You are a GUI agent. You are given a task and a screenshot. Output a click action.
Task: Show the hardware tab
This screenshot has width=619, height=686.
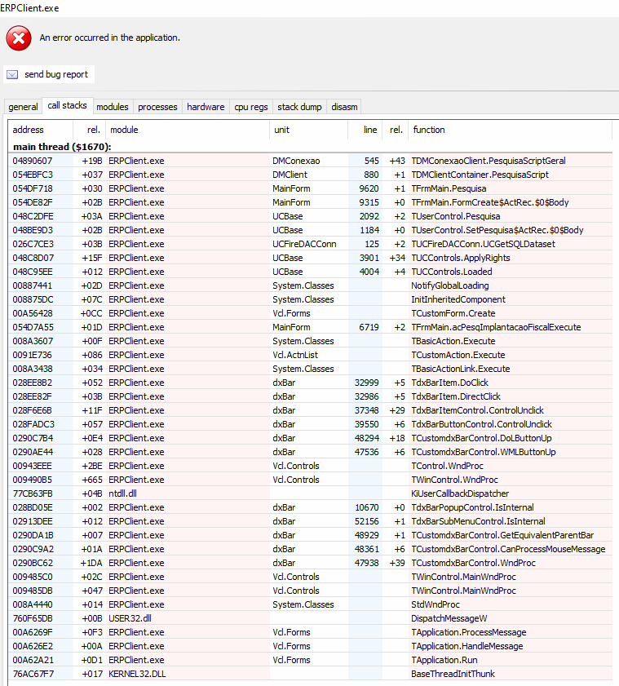click(x=206, y=107)
